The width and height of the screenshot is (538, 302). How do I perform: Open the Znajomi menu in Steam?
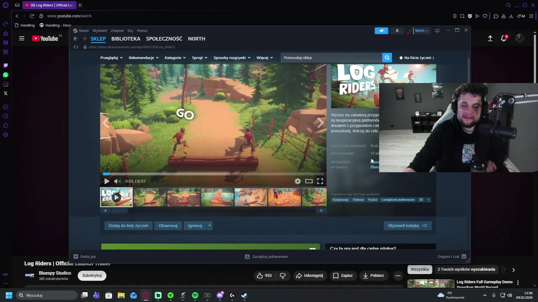pos(117,31)
